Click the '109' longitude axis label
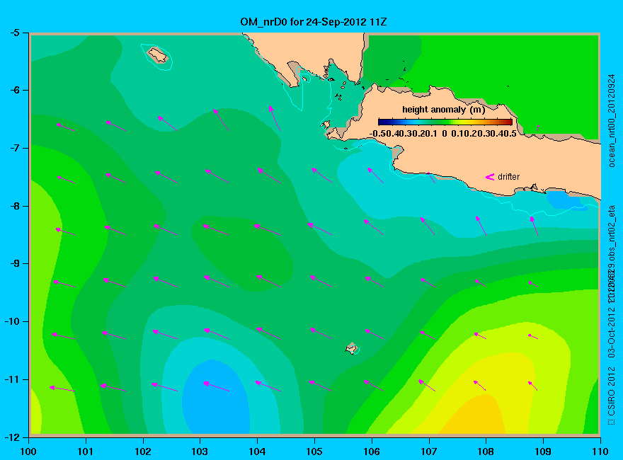The image size is (623, 460). (543, 452)
